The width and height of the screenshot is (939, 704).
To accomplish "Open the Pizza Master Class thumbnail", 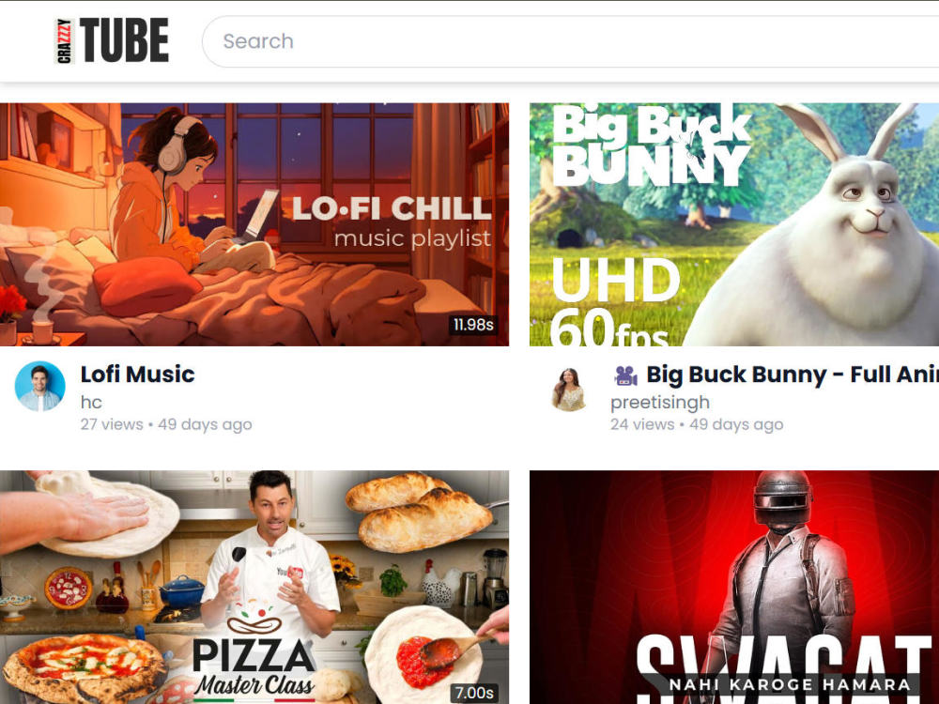I will tap(254, 588).
